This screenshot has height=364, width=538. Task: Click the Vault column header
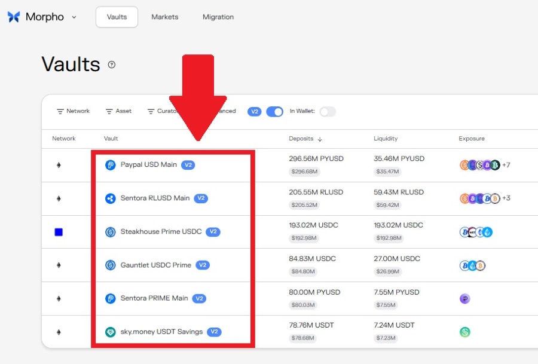click(x=111, y=139)
